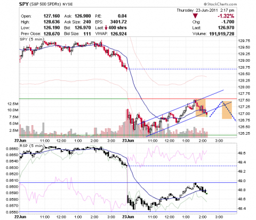Click the 22Jun date marker on lower axis
256x220 pixels.
pyautogui.click(x=20, y=217)
